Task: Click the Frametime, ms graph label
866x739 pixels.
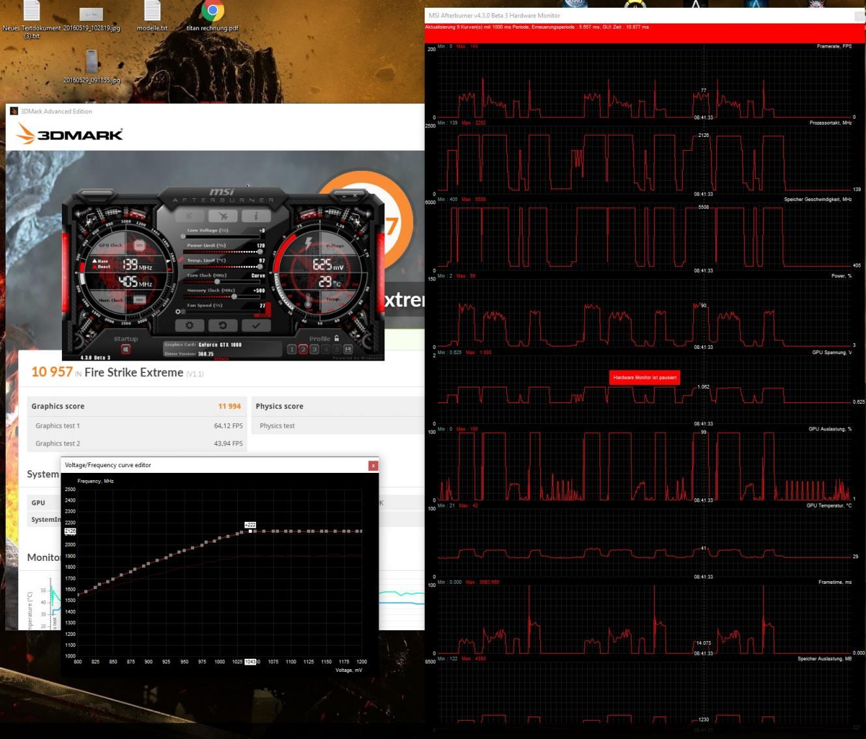Action: 835,582
